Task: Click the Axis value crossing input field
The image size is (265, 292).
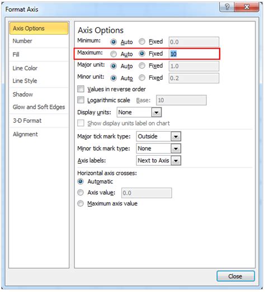Action: (x=146, y=193)
